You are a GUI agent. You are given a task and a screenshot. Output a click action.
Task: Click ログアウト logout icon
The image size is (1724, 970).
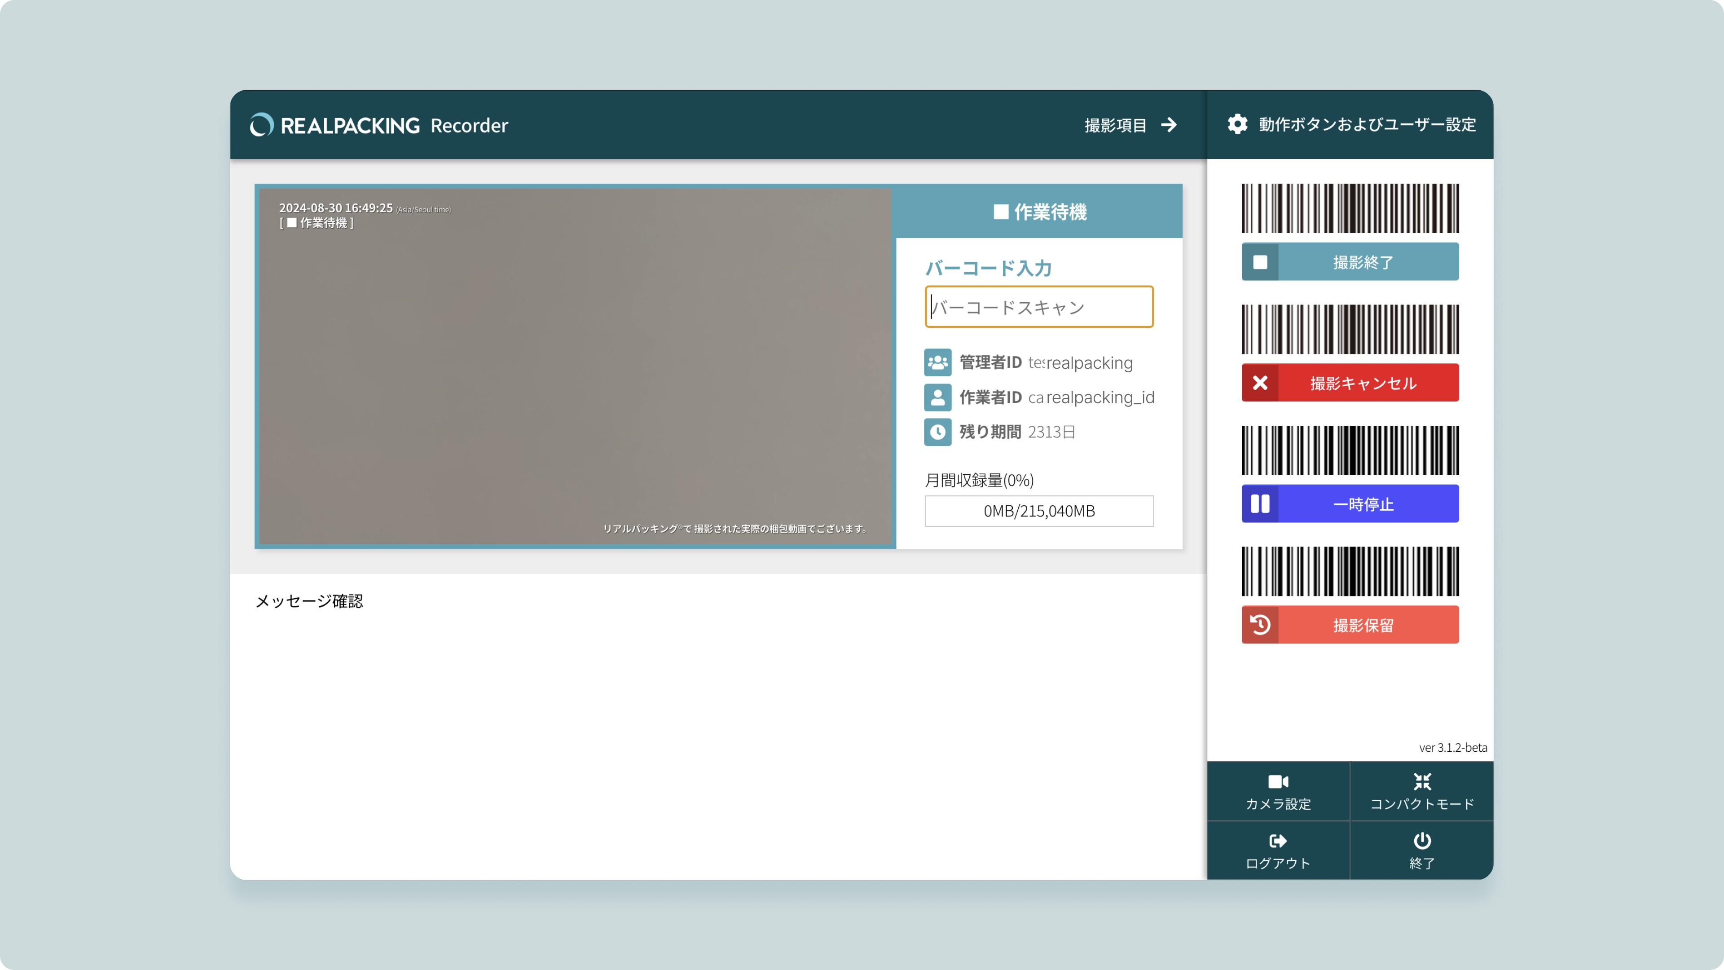[x=1278, y=841]
